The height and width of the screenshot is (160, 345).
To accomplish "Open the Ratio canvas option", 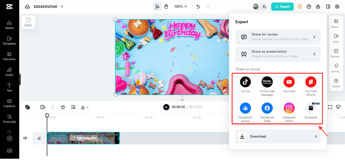I will 28,22.
